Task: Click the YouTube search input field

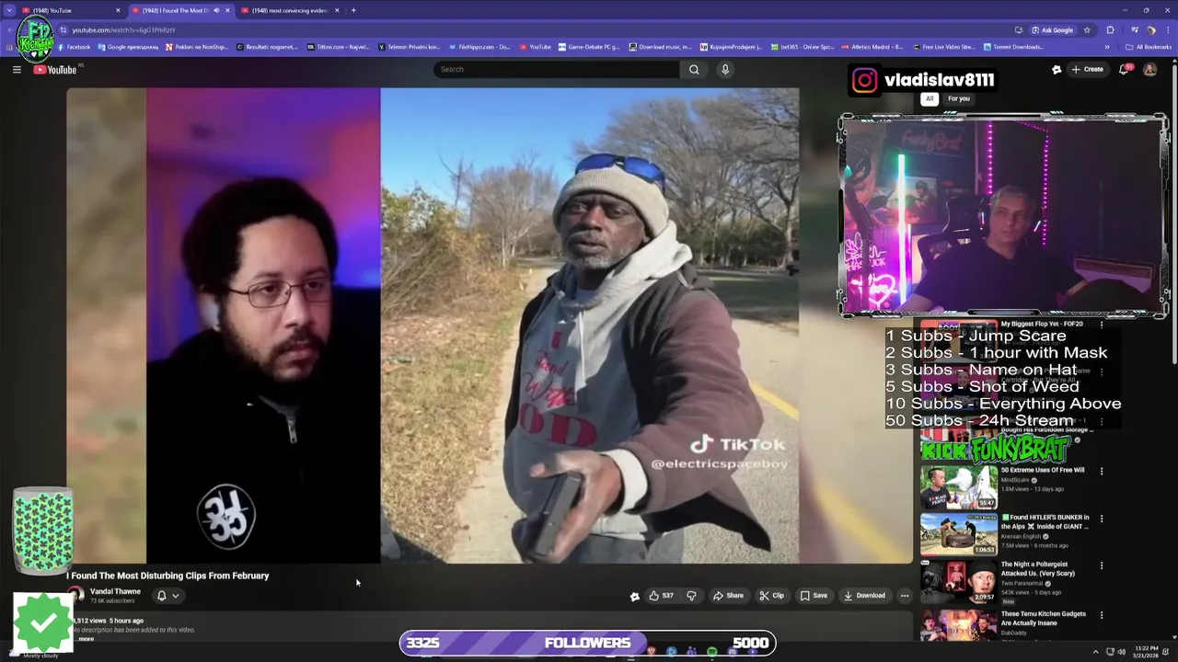Action: pos(557,69)
